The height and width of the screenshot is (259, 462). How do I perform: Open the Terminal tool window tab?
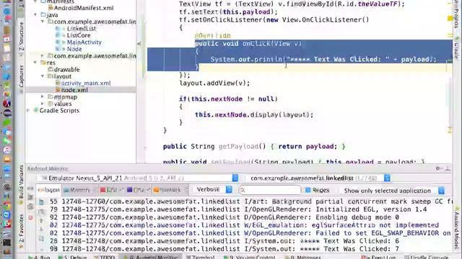pyautogui.click(x=201, y=257)
